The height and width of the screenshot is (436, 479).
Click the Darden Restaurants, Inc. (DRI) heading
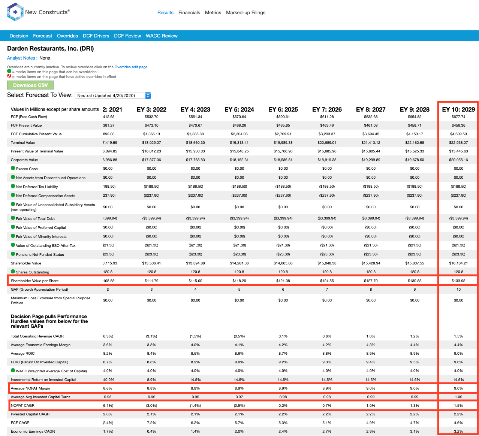coord(51,48)
